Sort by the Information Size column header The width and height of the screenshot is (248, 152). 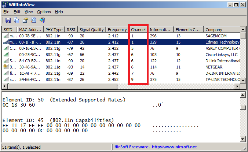click(x=161, y=30)
